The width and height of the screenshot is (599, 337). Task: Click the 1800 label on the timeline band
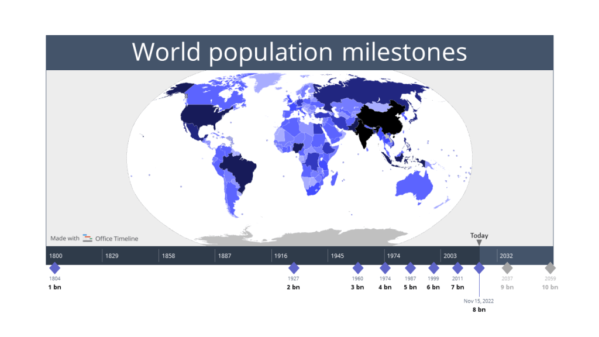tap(56, 256)
